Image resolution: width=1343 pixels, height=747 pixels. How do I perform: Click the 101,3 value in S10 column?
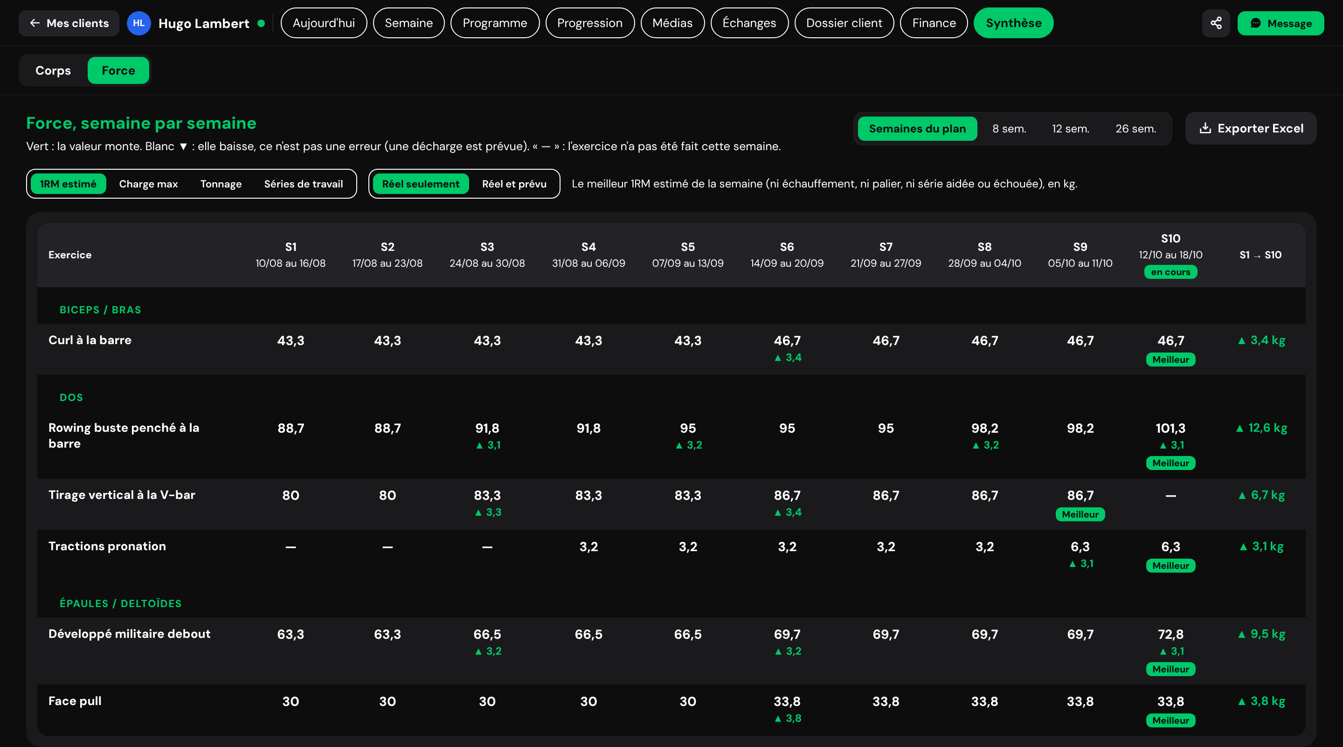click(x=1170, y=428)
